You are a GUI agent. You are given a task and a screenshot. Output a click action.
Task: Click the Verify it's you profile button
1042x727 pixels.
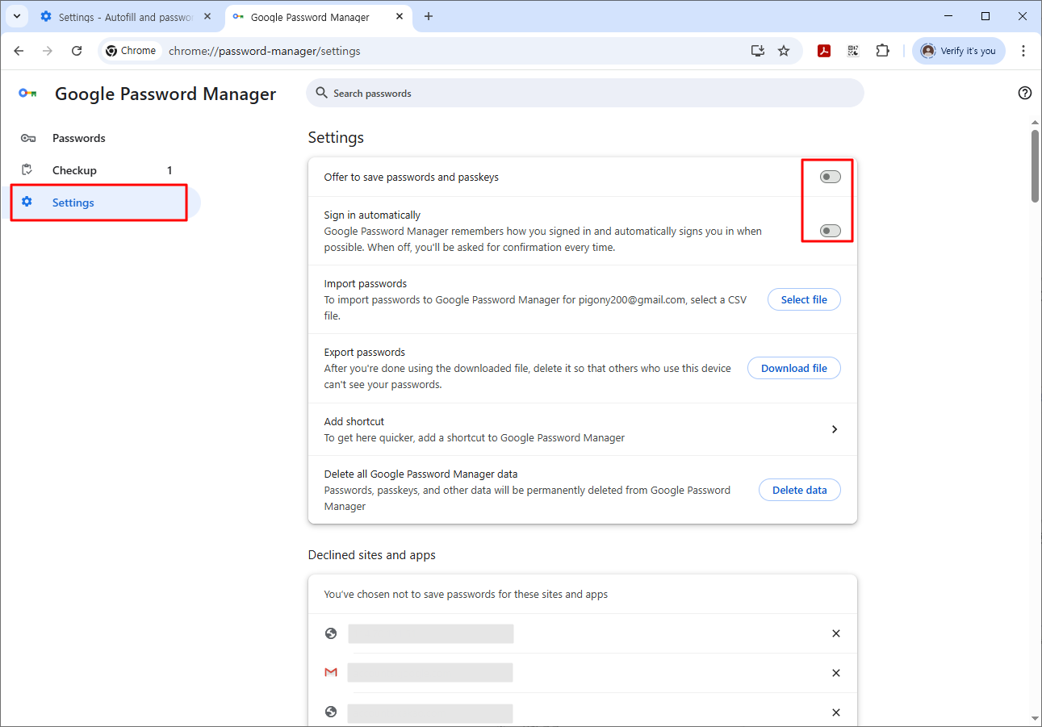coord(959,51)
